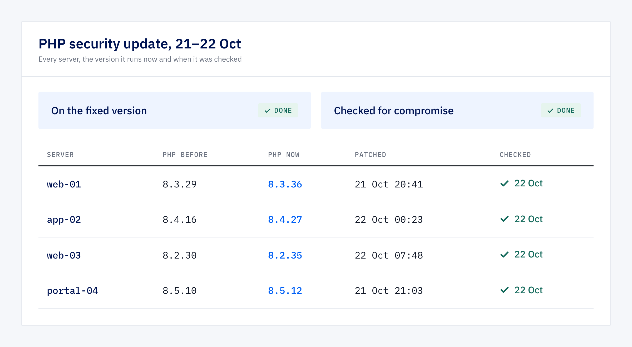Open the 8.4.27 version link
The width and height of the screenshot is (632, 347).
[285, 220]
